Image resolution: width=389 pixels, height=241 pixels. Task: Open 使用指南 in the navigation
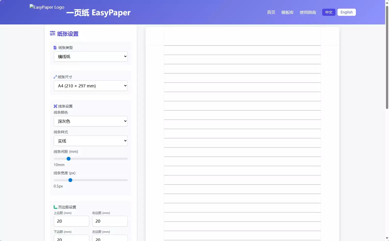308,12
